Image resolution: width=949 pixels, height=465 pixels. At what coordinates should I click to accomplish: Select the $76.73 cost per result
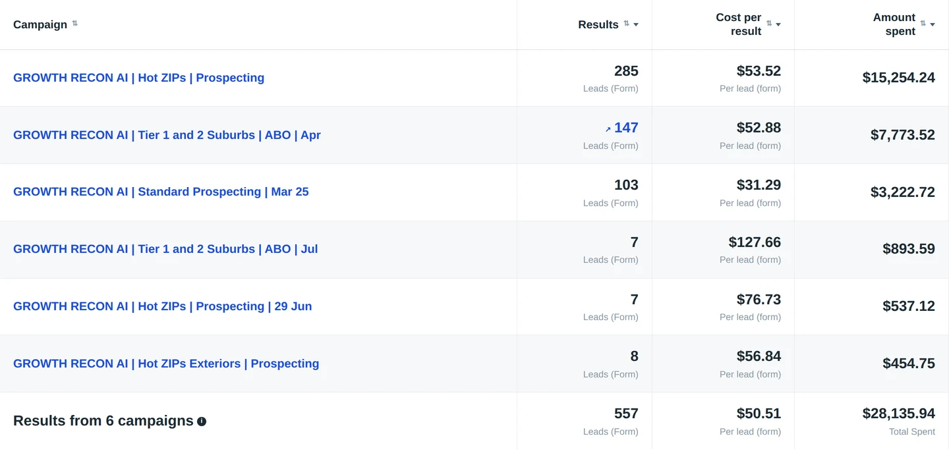coord(759,300)
